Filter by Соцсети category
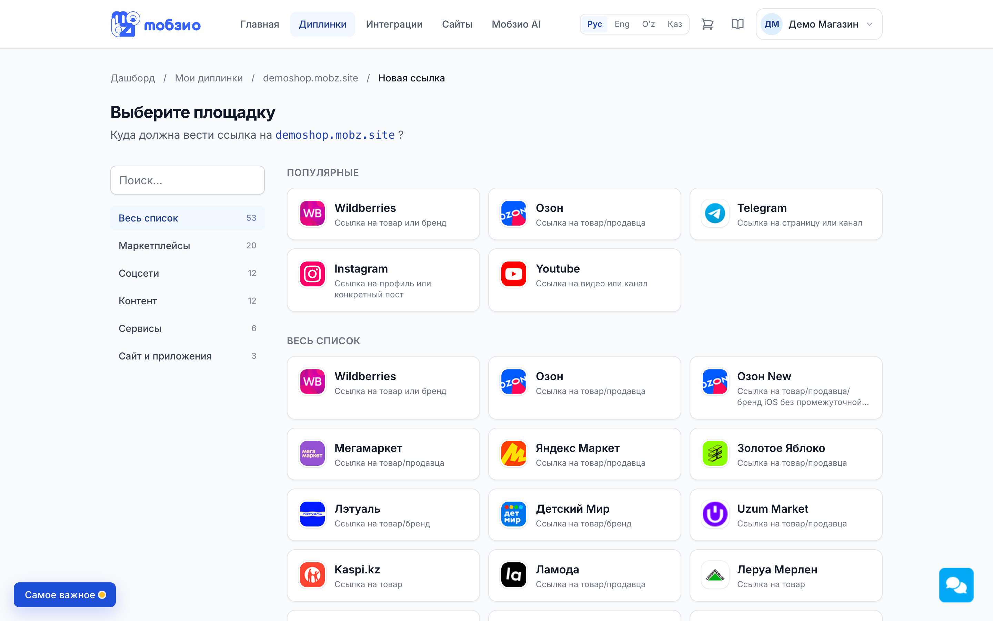The width and height of the screenshot is (993, 621). [187, 273]
